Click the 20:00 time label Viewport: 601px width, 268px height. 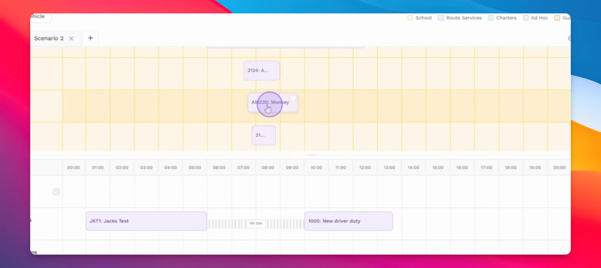point(559,167)
